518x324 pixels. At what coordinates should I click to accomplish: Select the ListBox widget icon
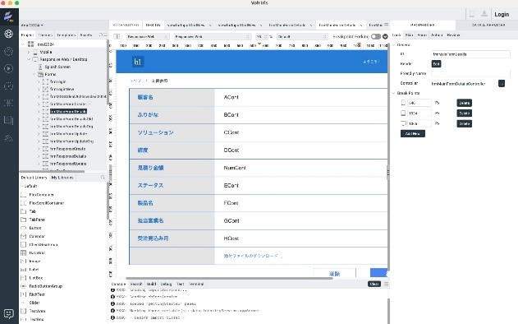point(24,278)
